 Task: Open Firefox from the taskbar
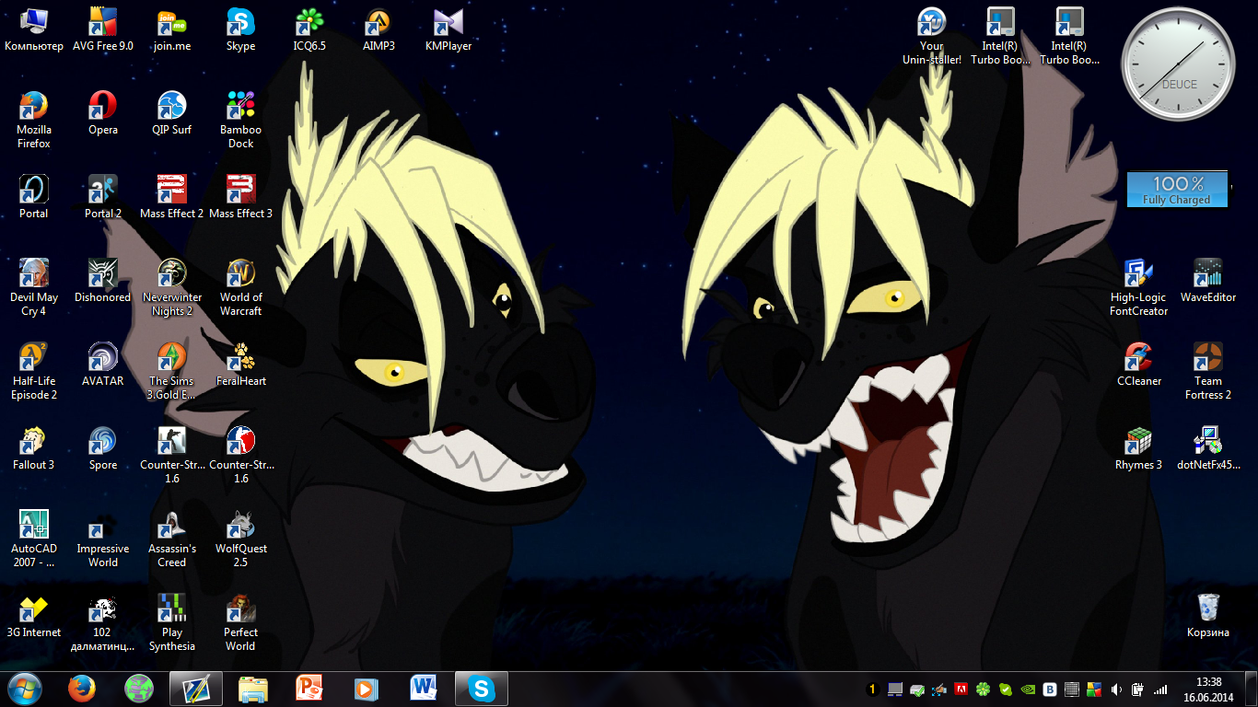coord(82,689)
